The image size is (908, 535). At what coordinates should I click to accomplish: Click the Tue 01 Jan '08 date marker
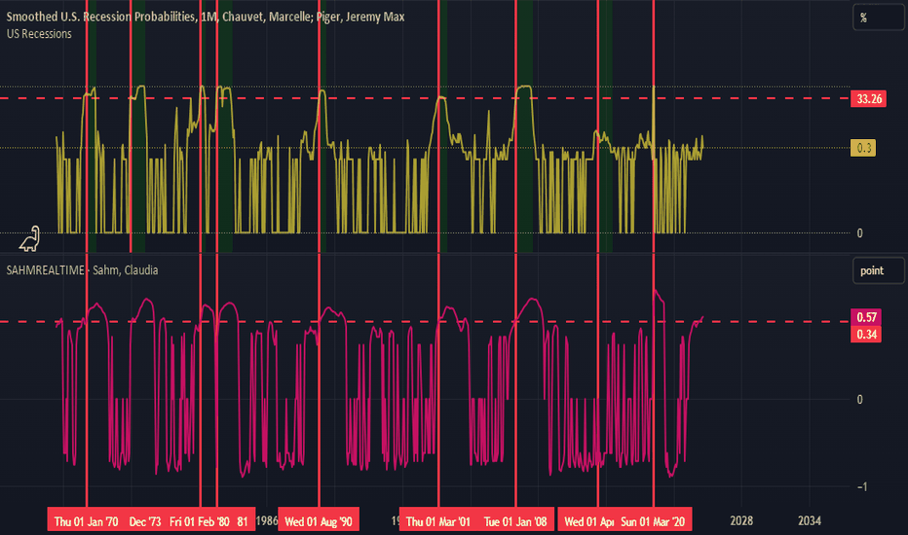pos(515,521)
